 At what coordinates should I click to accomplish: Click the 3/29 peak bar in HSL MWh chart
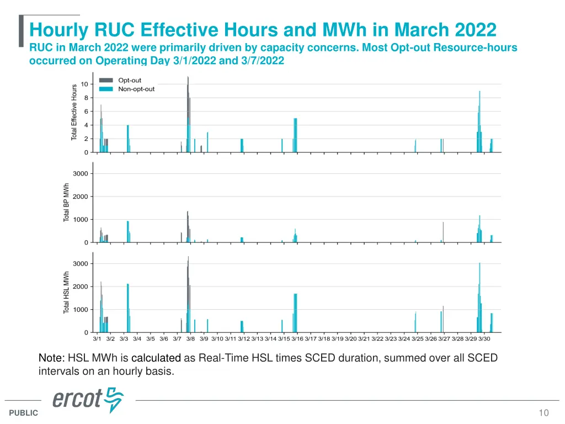(x=479, y=298)
